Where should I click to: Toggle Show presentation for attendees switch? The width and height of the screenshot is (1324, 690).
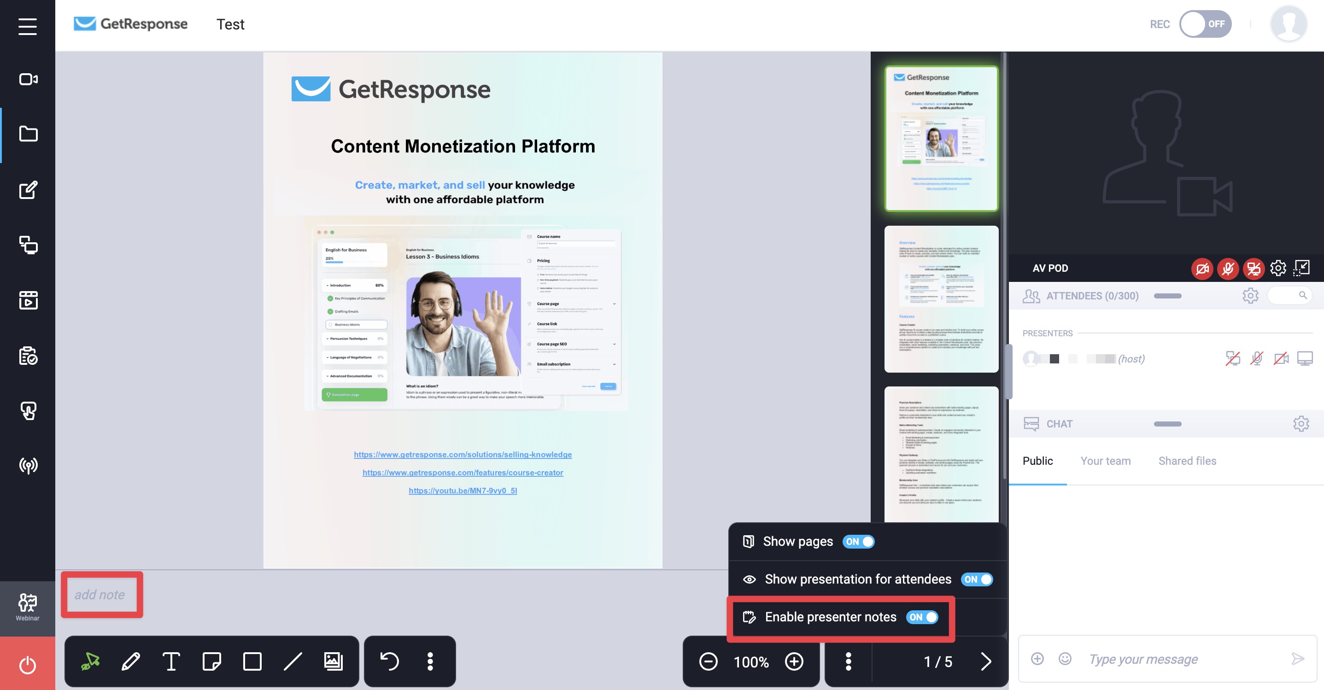(977, 579)
